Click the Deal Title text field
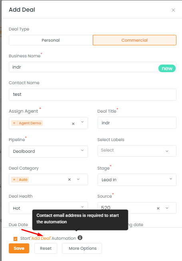 pos(137,123)
